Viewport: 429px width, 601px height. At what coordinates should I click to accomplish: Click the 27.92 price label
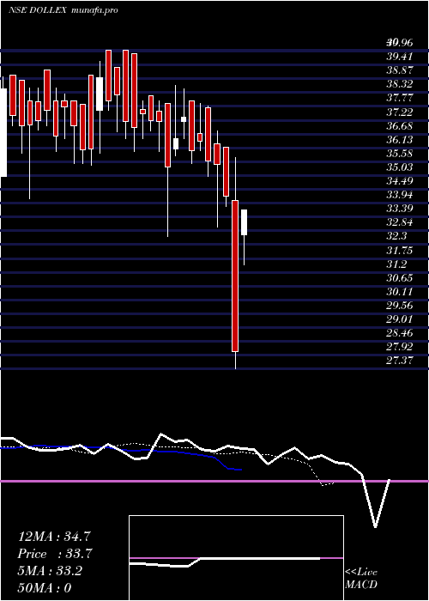pyautogui.click(x=400, y=347)
